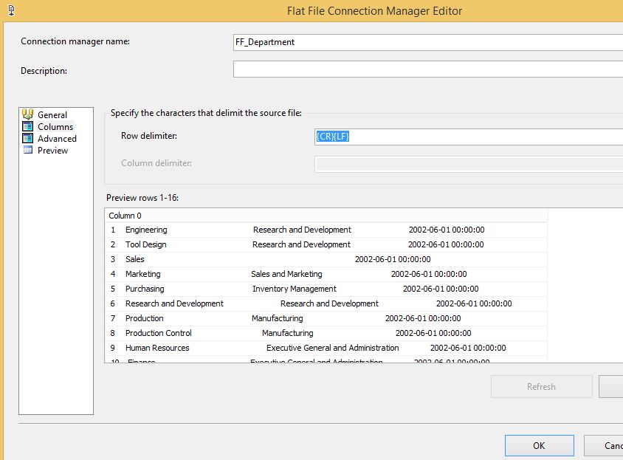
Task: Click Sales and Marketing group text
Action: (x=286, y=275)
